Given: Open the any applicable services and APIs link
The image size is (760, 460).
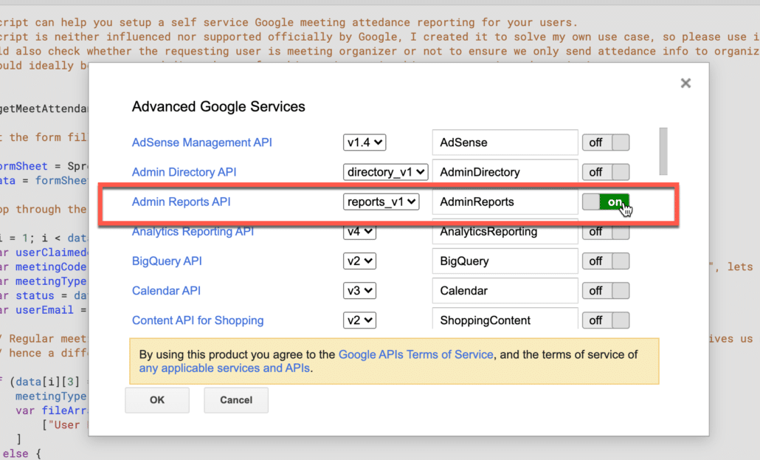Looking at the screenshot, I should [x=224, y=368].
